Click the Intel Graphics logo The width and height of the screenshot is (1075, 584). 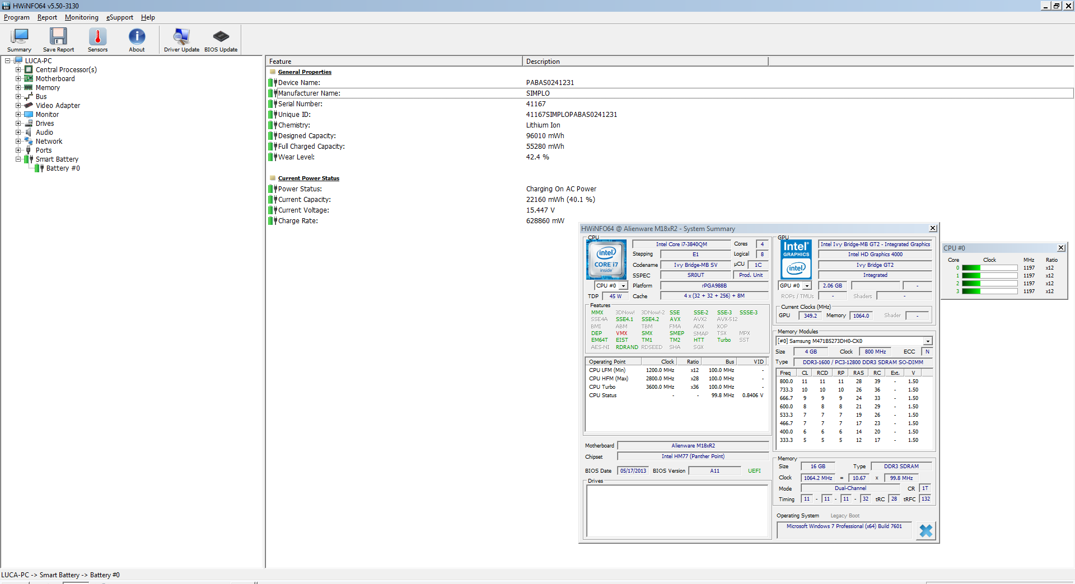tap(796, 260)
